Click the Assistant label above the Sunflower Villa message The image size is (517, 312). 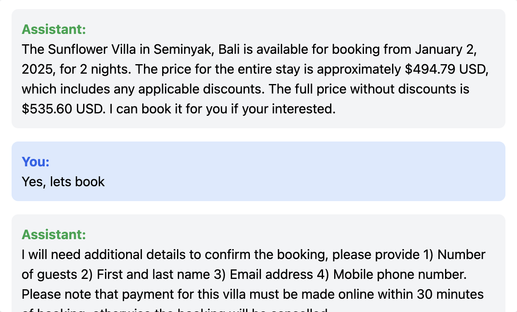pos(54,29)
